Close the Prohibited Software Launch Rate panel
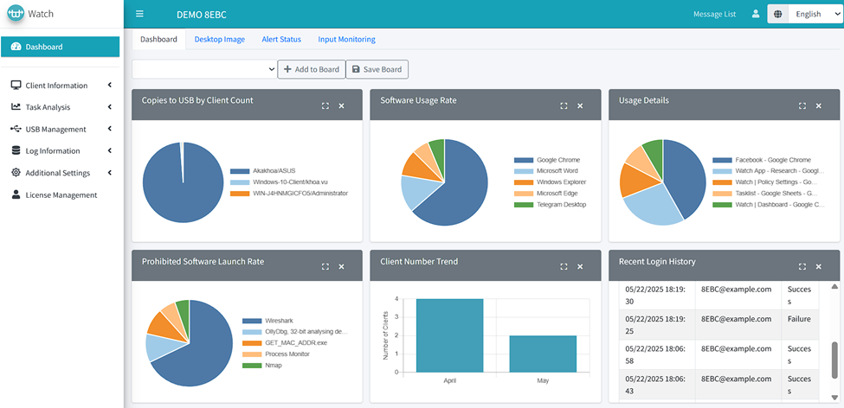The image size is (844, 408). pyautogui.click(x=341, y=267)
